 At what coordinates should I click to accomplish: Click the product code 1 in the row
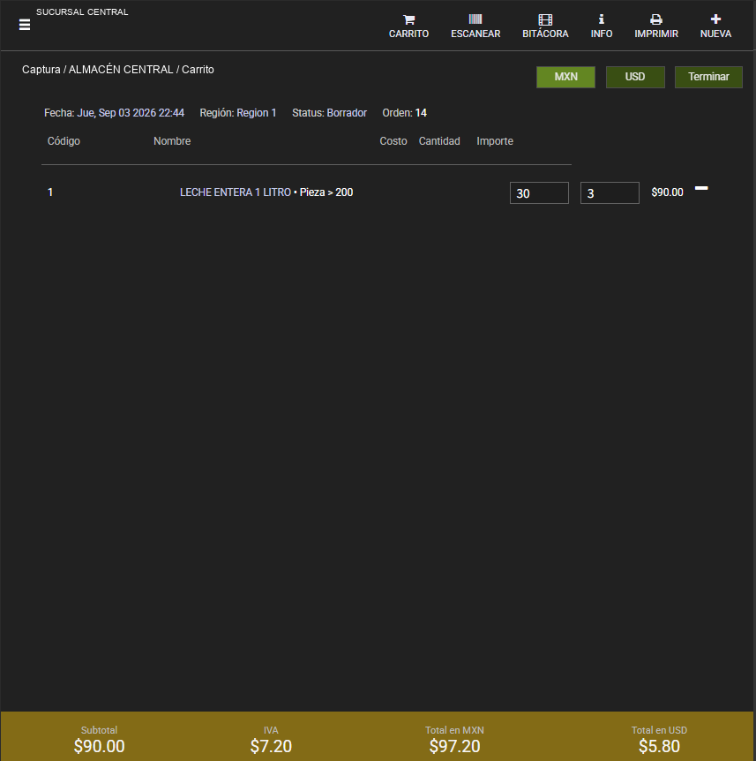[50, 192]
